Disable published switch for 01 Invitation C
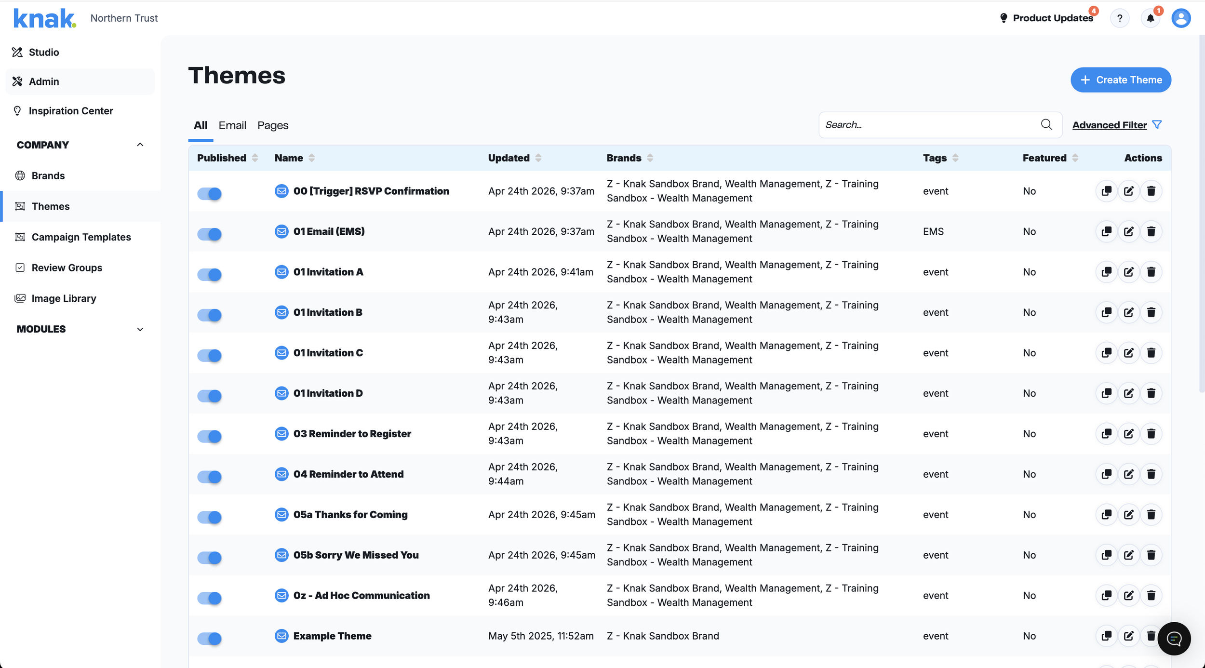1205x668 pixels. coord(209,356)
